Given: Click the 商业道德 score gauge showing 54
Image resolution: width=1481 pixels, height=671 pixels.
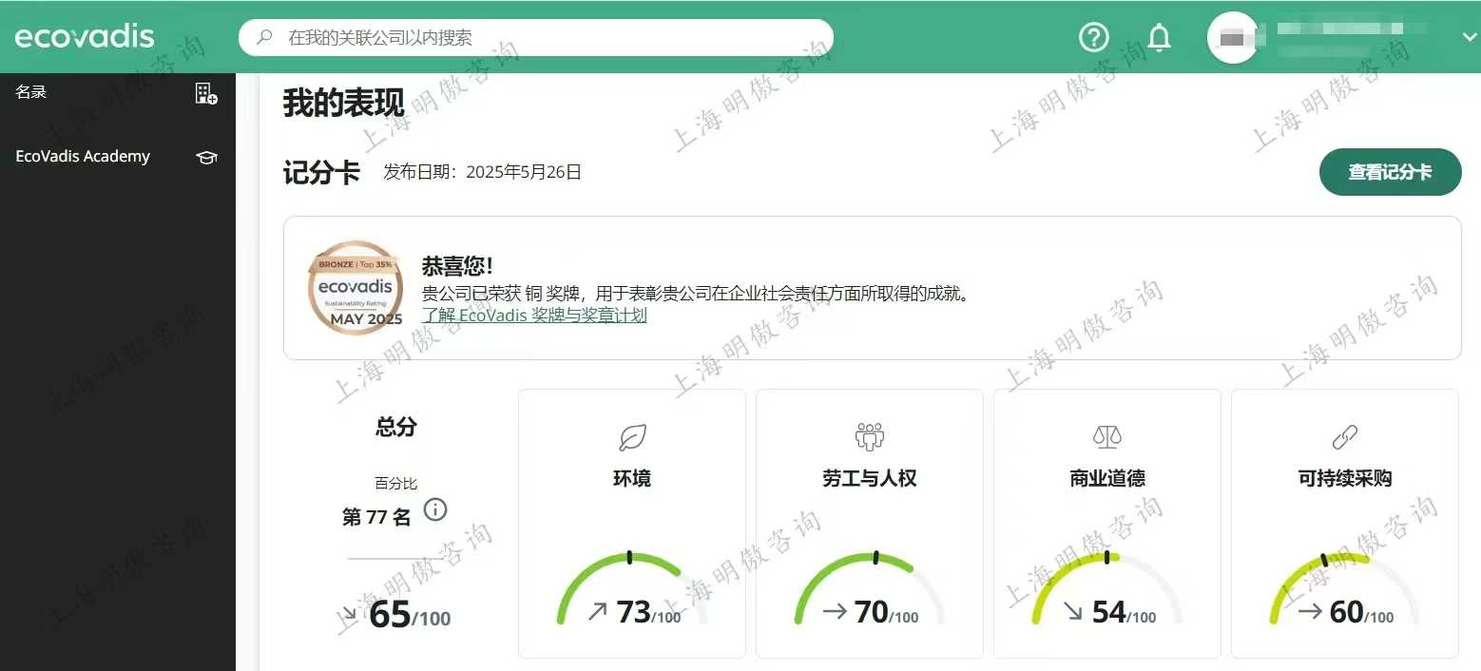Looking at the screenshot, I should 1107,589.
